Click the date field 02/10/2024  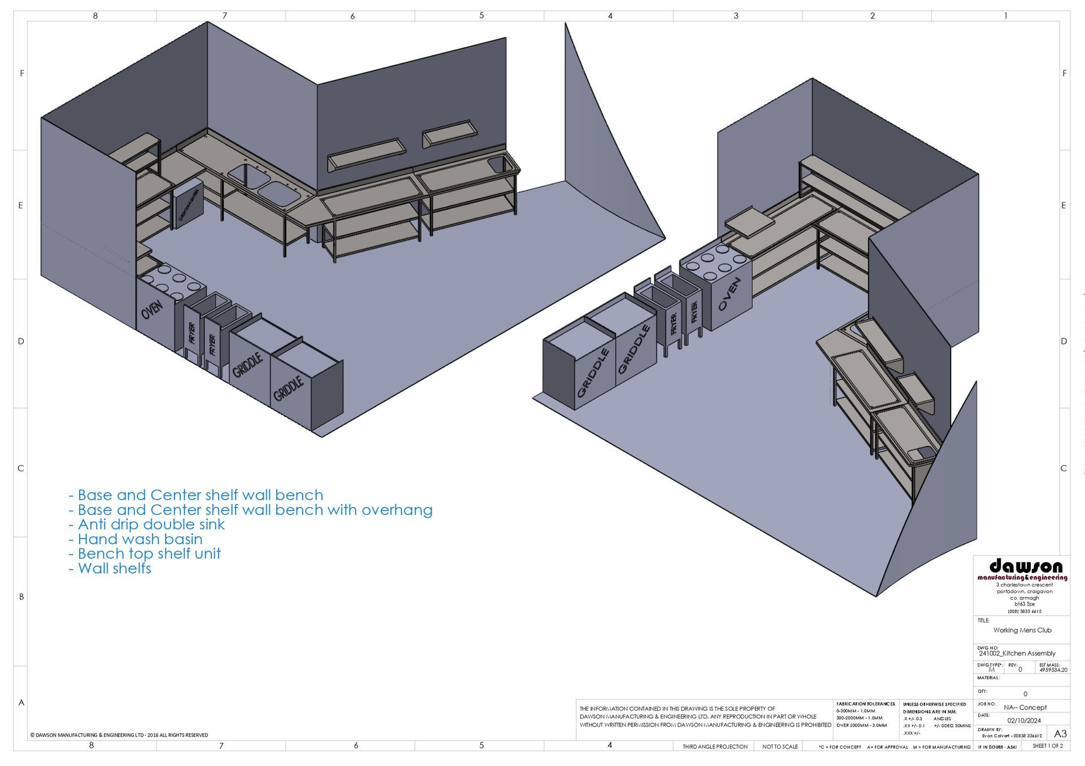1024,720
